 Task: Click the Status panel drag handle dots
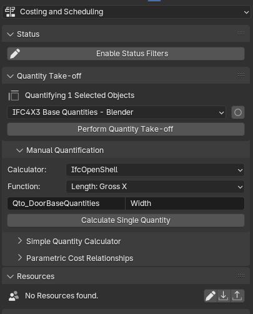pyautogui.click(x=241, y=34)
